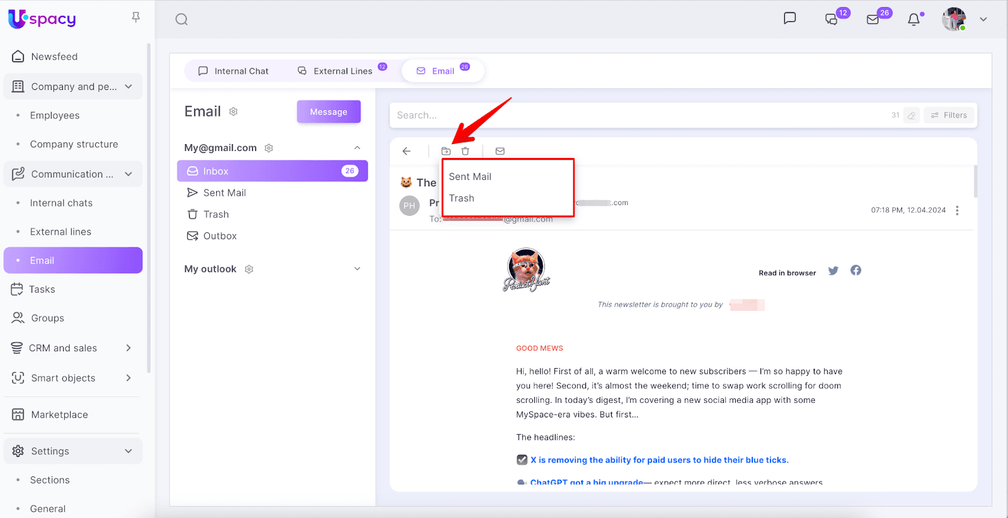
Task: Open the user profile dropdown arrow
Action: pos(983,20)
